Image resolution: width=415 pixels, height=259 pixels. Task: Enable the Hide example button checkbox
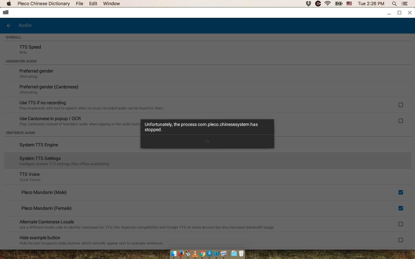click(x=401, y=240)
